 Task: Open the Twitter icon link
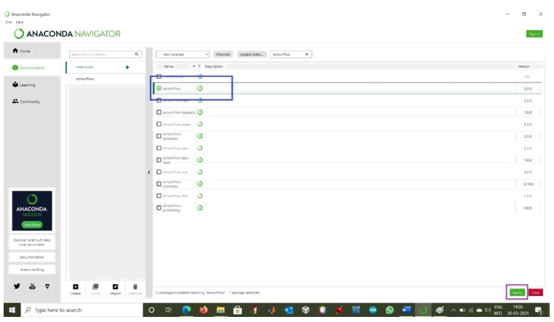[x=17, y=286]
